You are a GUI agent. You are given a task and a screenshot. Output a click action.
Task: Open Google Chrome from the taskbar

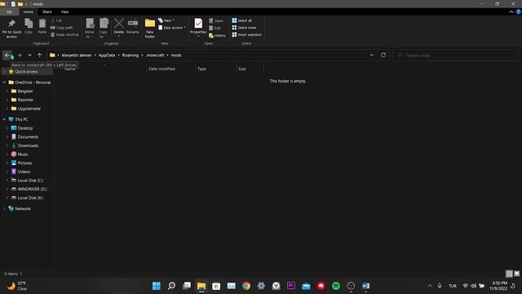(246, 286)
